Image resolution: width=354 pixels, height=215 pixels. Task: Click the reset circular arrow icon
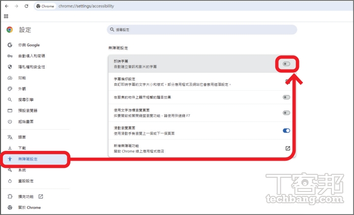coord(10,181)
